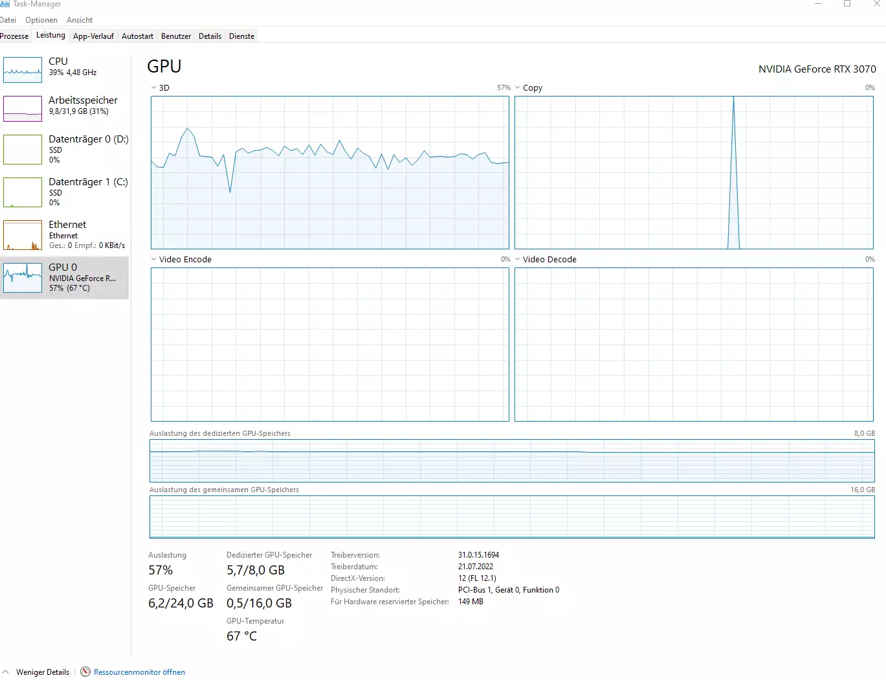
Task: Click the Weniger Details button
Action: [43, 672]
